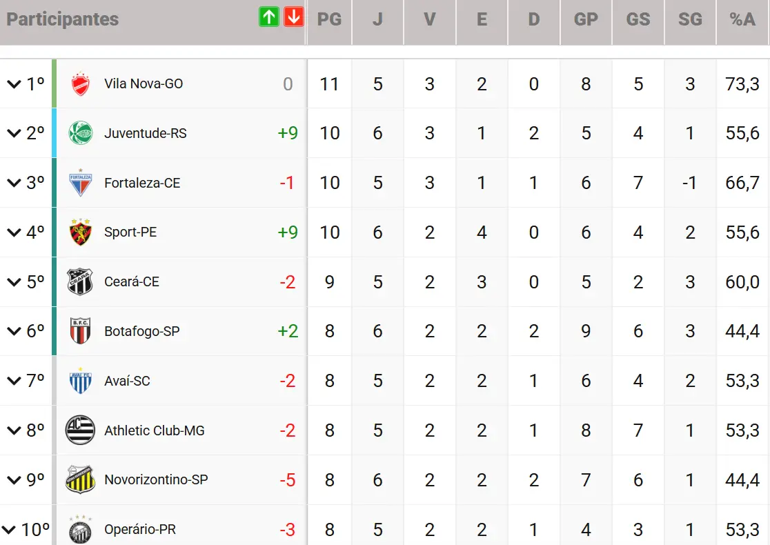
Task: Click the Botafogo-SP shield logo
Action: pos(81,331)
